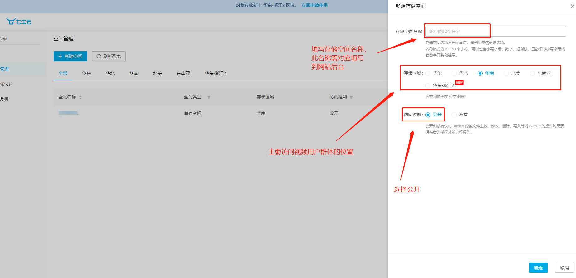Open the 立即申请使用 link in banner
Viewport: 576px width, 278px height.
(x=314, y=5)
